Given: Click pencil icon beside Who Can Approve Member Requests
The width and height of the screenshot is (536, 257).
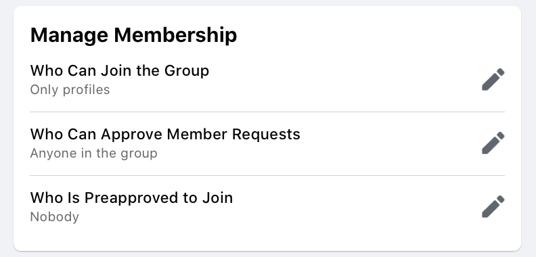Looking at the screenshot, I should tap(493, 143).
